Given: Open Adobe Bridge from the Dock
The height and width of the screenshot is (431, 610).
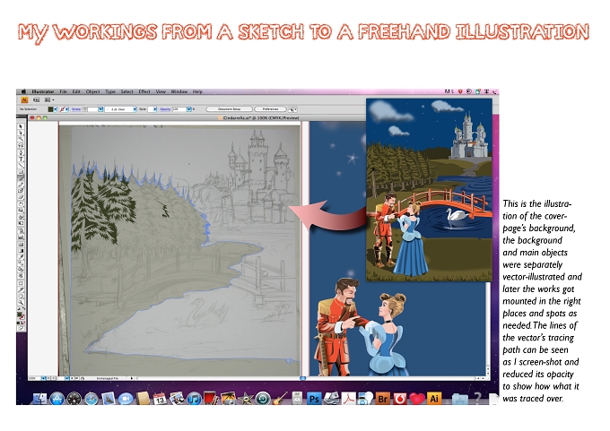Looking at the screenshot, I should (x=383, y=398).
